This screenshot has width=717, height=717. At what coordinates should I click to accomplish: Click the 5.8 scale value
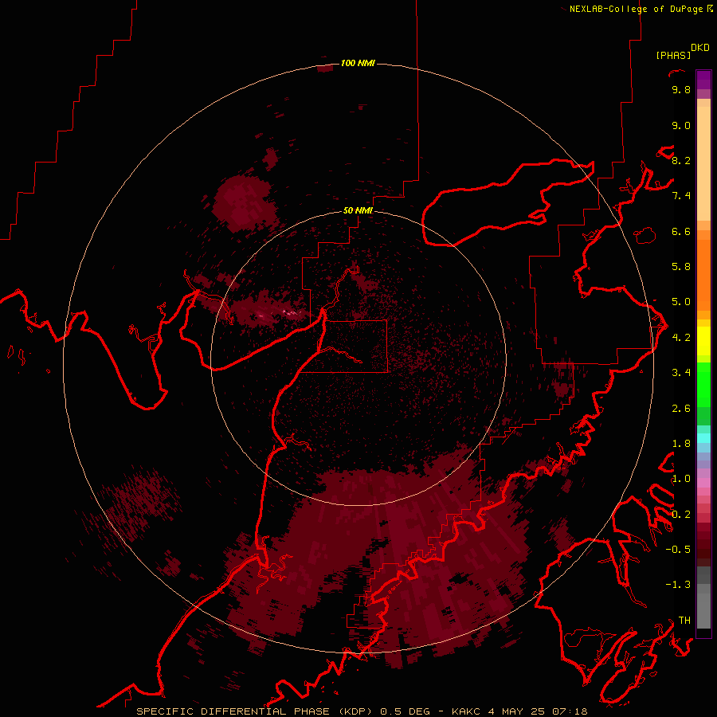point(681,267)
